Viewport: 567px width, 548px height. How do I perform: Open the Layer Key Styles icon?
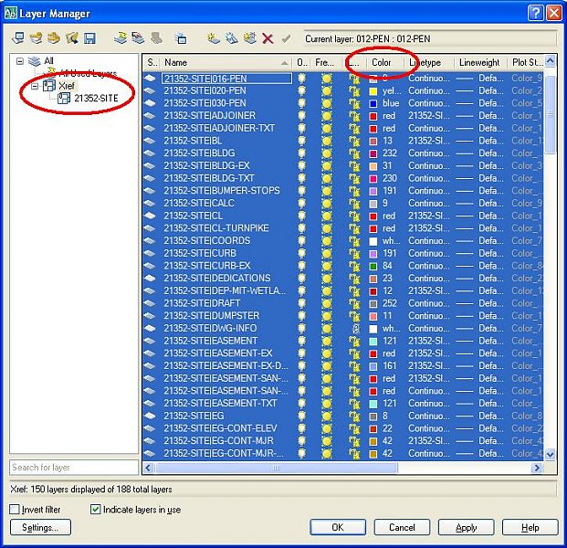37,38
